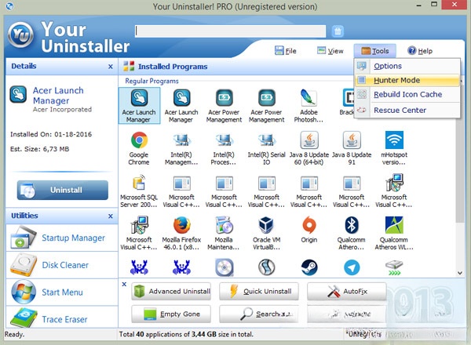Select the first Acer Power Management icon

pyautogui.click(x=224, y=105)
